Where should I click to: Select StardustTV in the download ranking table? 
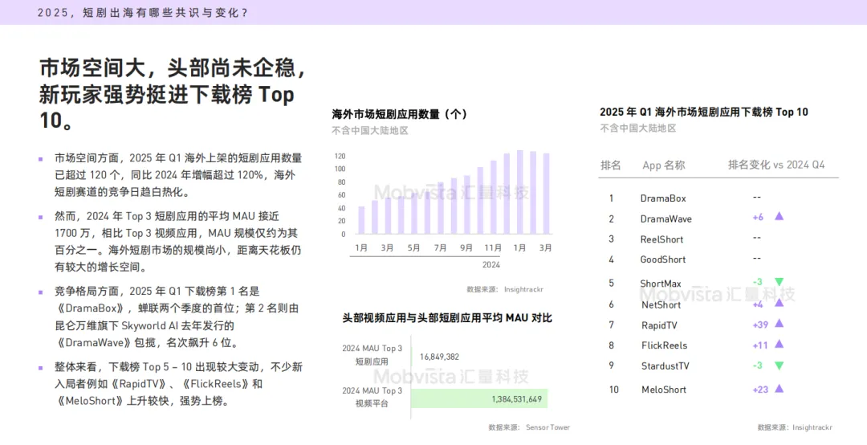666,365
